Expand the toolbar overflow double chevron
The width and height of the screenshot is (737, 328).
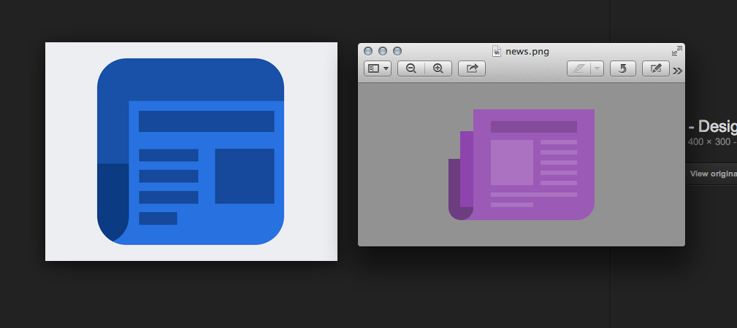click(678, 71)
